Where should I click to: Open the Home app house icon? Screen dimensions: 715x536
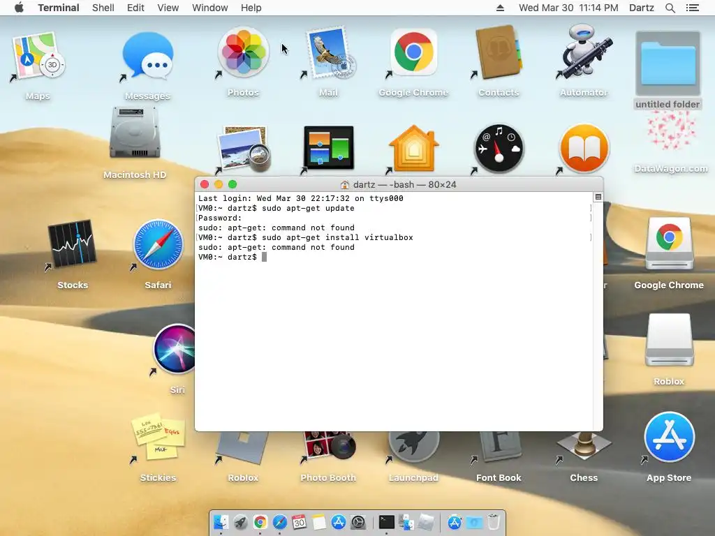(x=413, y=149)
